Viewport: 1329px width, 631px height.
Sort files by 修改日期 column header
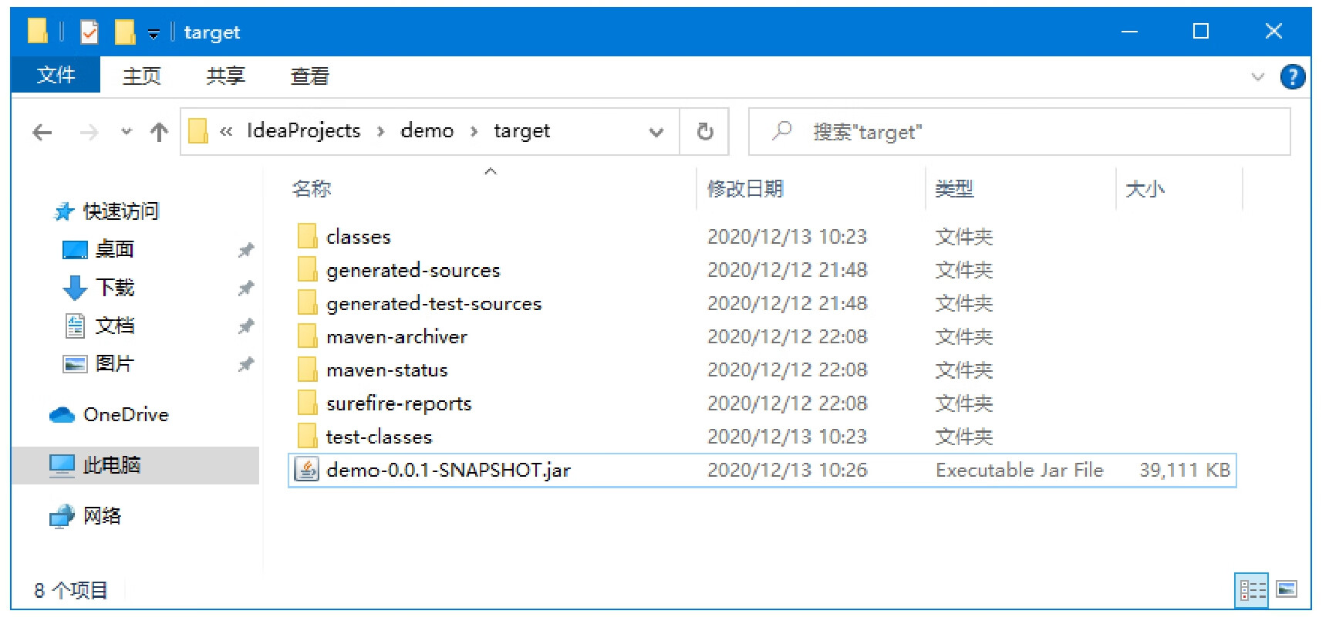pyautogui.click(x=745, y=189)
